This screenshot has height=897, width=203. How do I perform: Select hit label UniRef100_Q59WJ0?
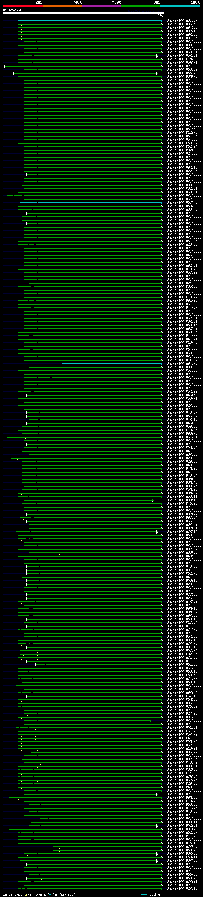click(182, 427)
